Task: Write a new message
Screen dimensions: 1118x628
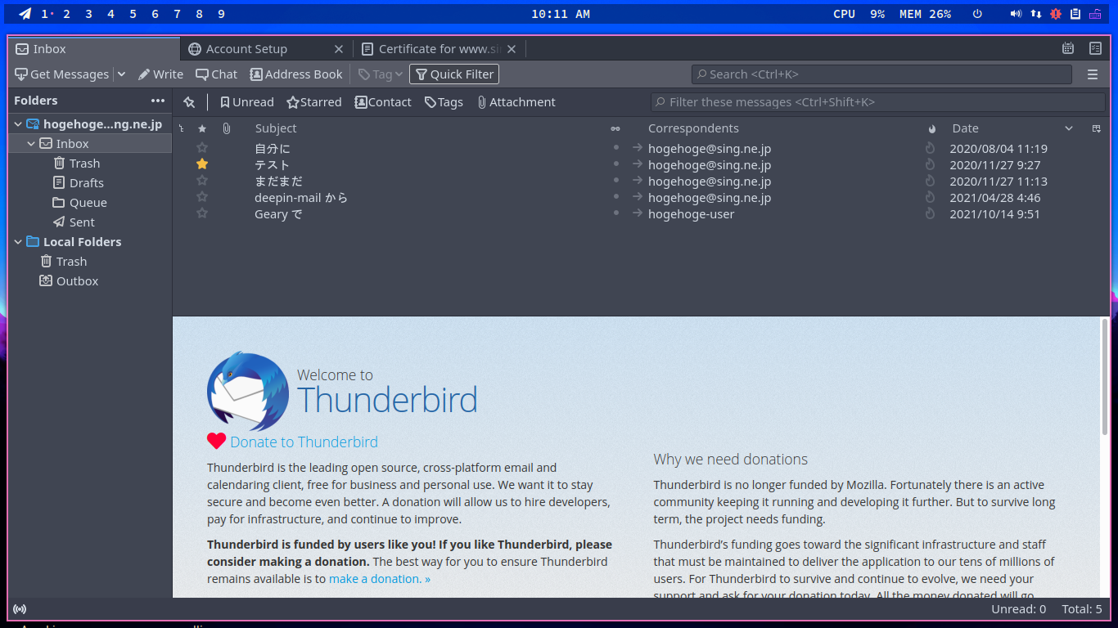Action: click(160, 74)
